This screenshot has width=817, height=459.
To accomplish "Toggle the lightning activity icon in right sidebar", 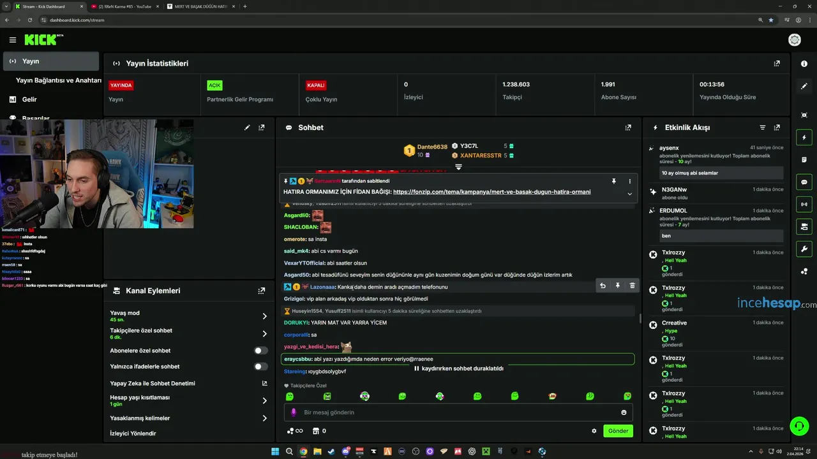I will (804, 138).
